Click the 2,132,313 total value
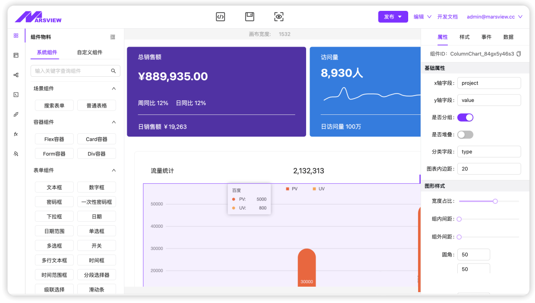Image resolution: width=535 pixels, height=303 pixels. pos(309,171)
